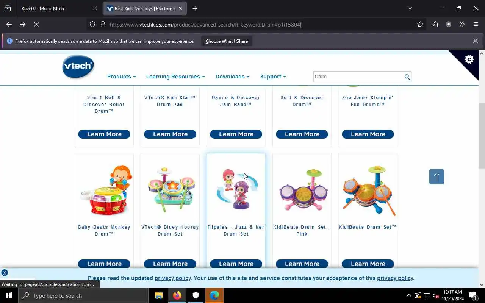The width and height of the screenshot is (485, 303).
Task: Click the site padlock icon
Action: pyautogui.click(x=103, y=24)
